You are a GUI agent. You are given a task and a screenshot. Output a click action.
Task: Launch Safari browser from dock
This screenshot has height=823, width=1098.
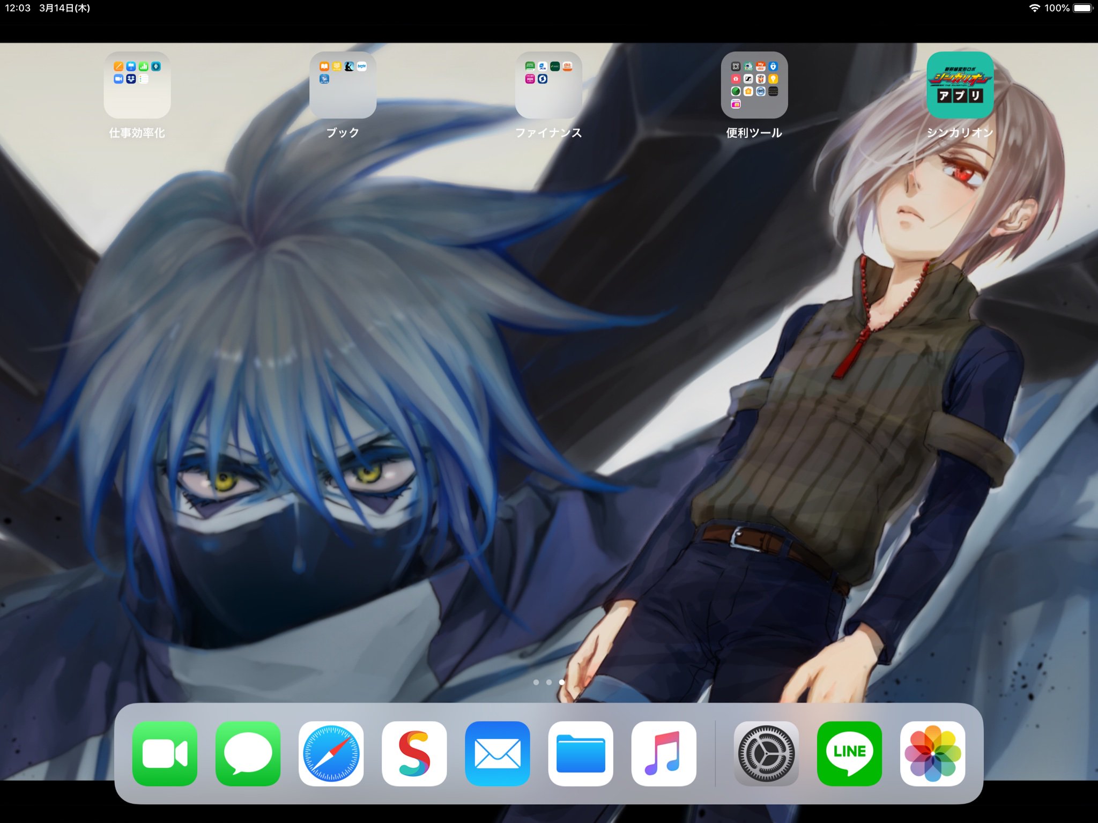[x=331, y=753]
